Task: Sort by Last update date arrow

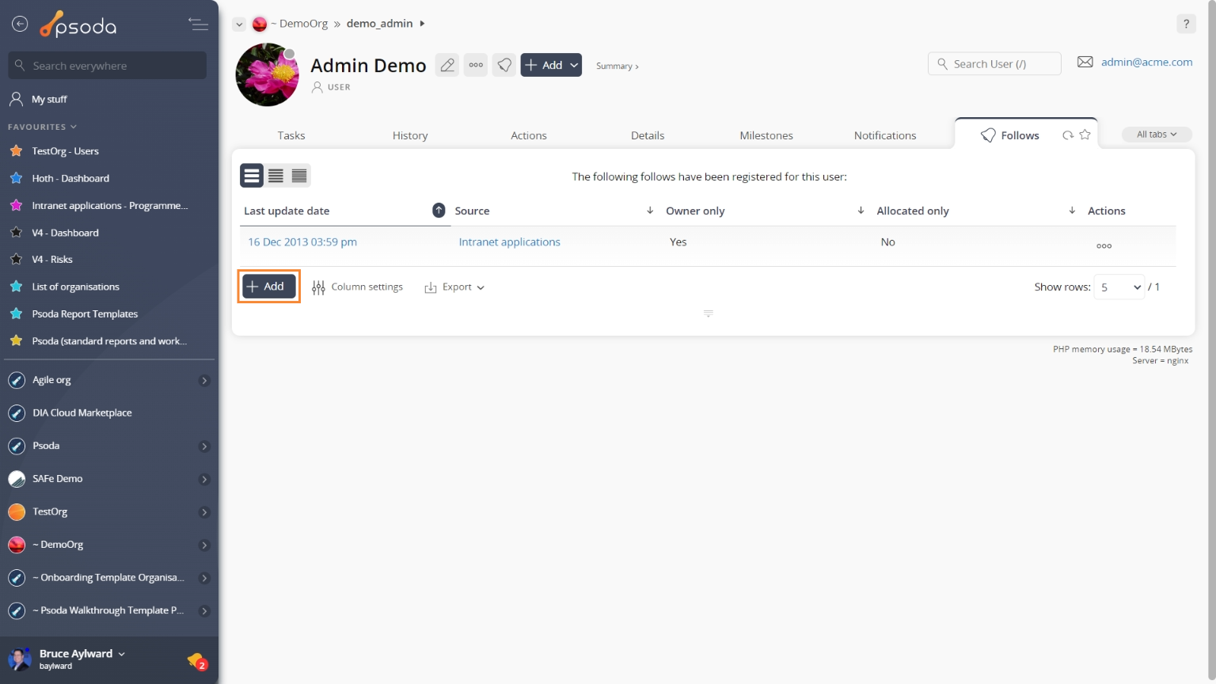Action: click(439, 211)
